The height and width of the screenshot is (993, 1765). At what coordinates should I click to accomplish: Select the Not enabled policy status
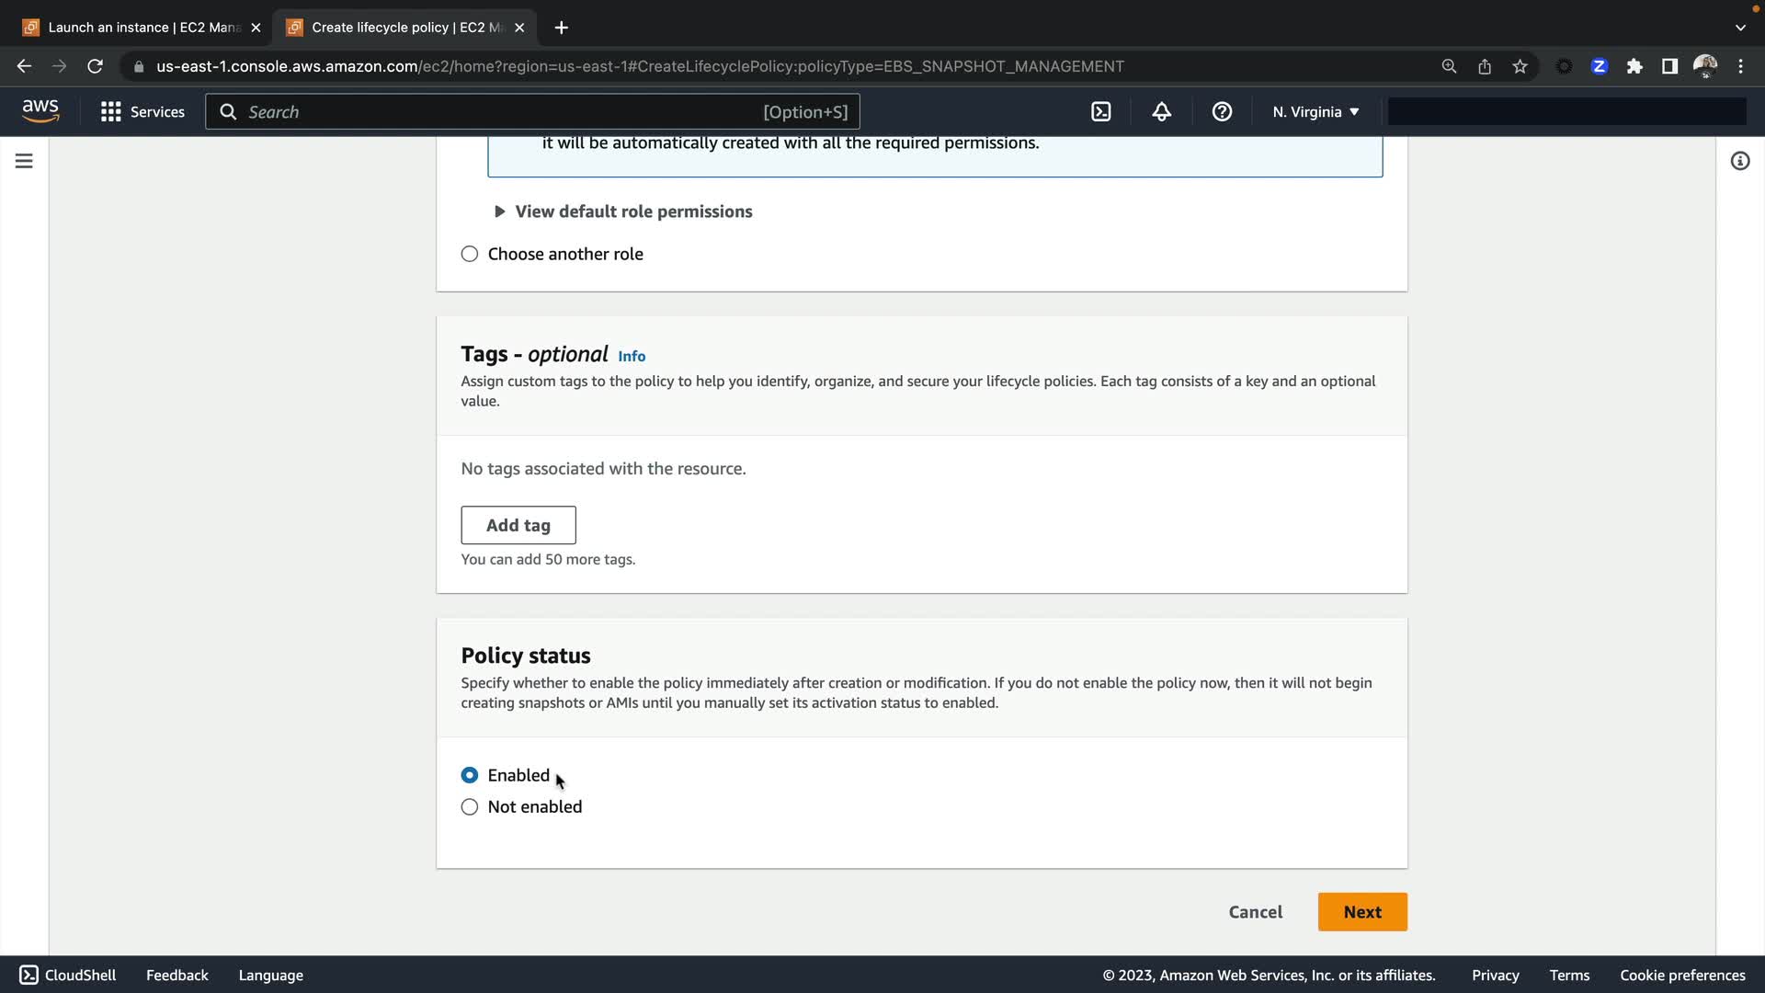(470, 806)
